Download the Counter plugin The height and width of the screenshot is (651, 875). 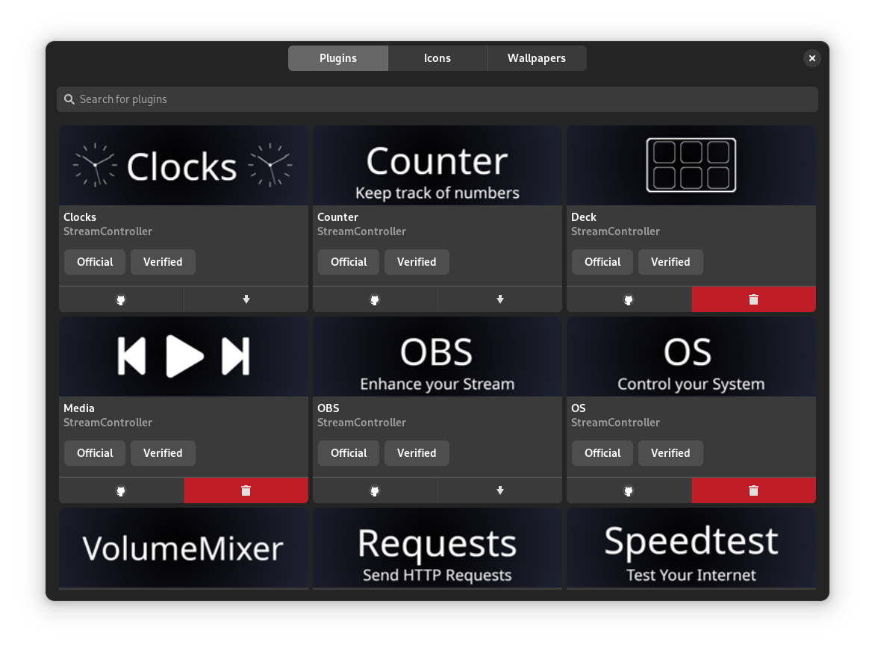point(500,299)
